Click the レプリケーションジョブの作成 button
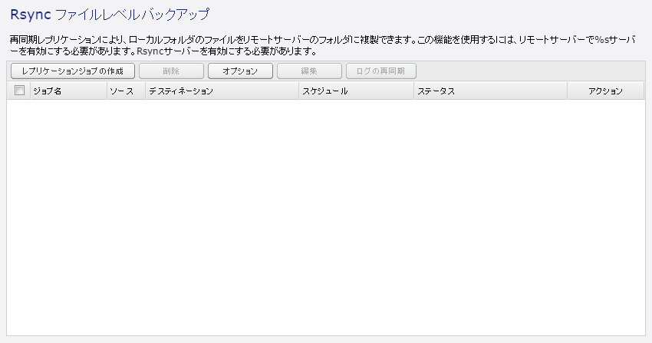 73,71
